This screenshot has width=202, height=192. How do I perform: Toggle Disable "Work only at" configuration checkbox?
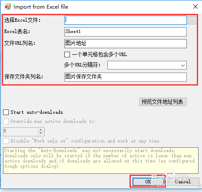pyautogui.click(x=6, y=141)
